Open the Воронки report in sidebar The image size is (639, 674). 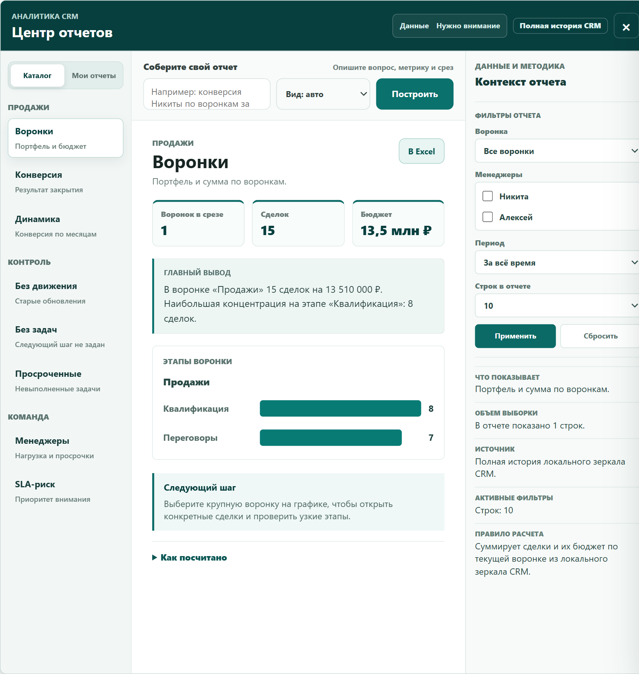click(x=66, y=138)
